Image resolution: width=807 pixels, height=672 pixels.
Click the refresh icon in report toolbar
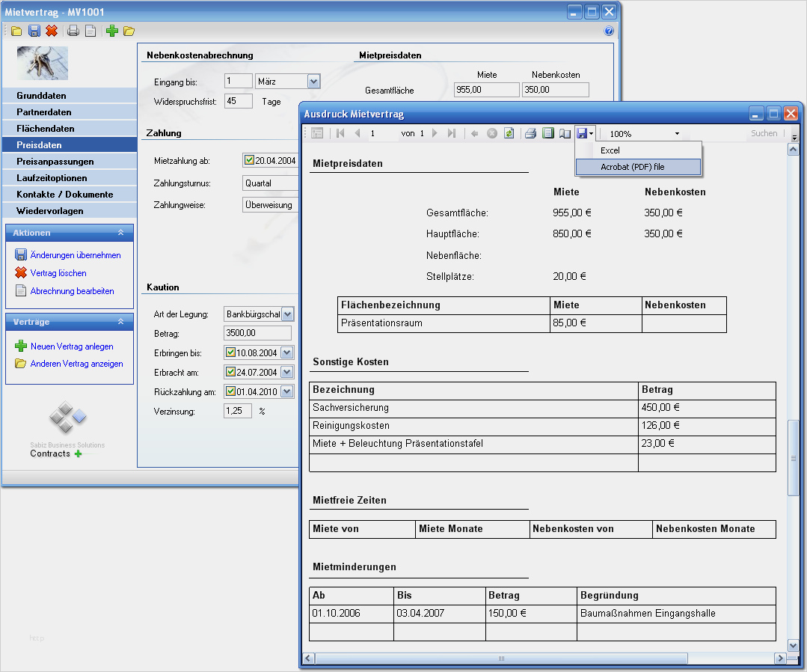point(509,133)
